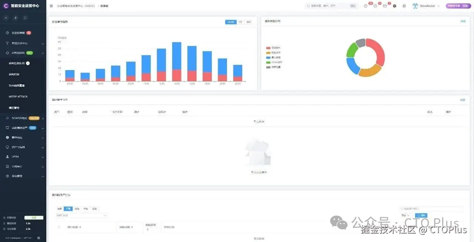Expand the UEBA menu chevron

[43, 157]
